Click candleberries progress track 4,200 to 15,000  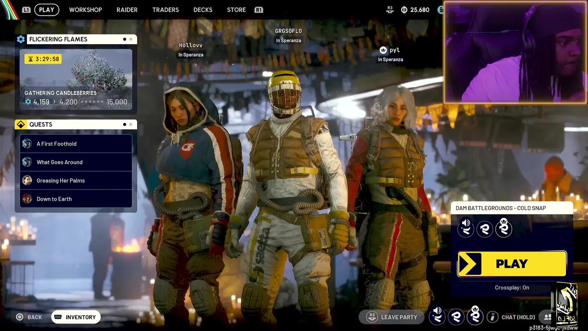(93, 102)
